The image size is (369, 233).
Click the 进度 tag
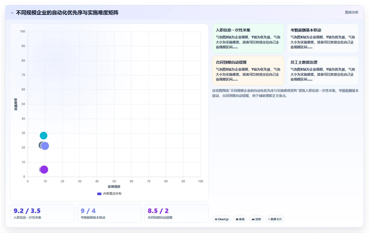(x=256, y=219)
